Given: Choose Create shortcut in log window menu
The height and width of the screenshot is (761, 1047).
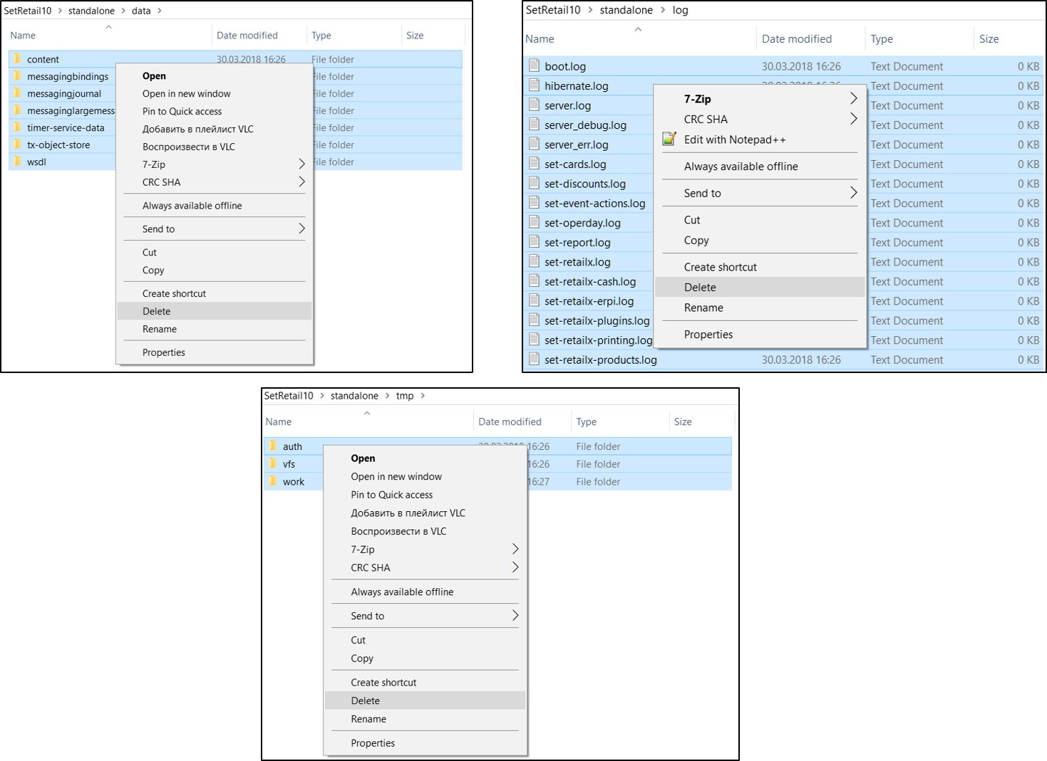Looking at the screenshot, I should [x=760, y=267].
